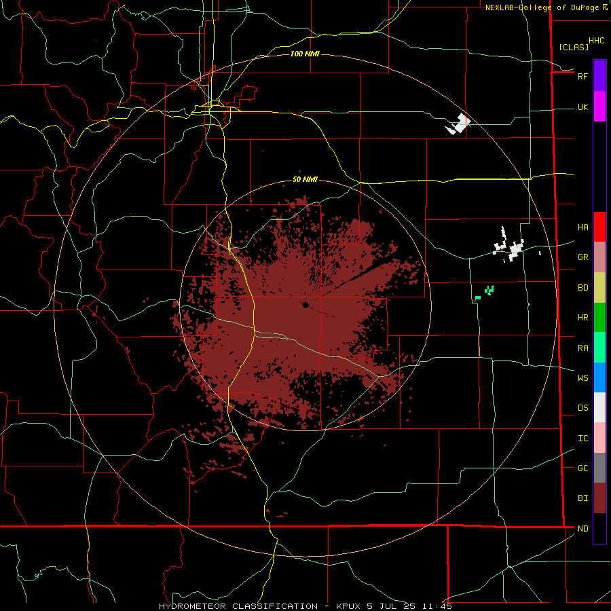Click the GC legend label
The height and width of the screenshot is (611, 611).
click(582, 468)
